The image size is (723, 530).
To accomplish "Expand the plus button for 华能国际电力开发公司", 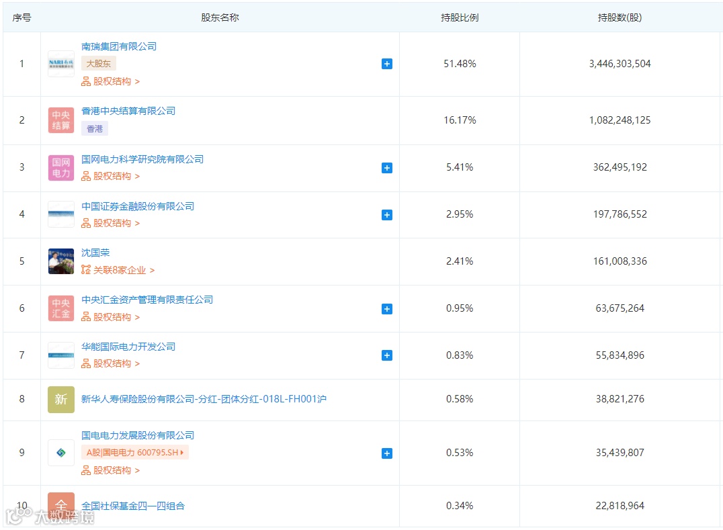I will (x=387, y=356).
